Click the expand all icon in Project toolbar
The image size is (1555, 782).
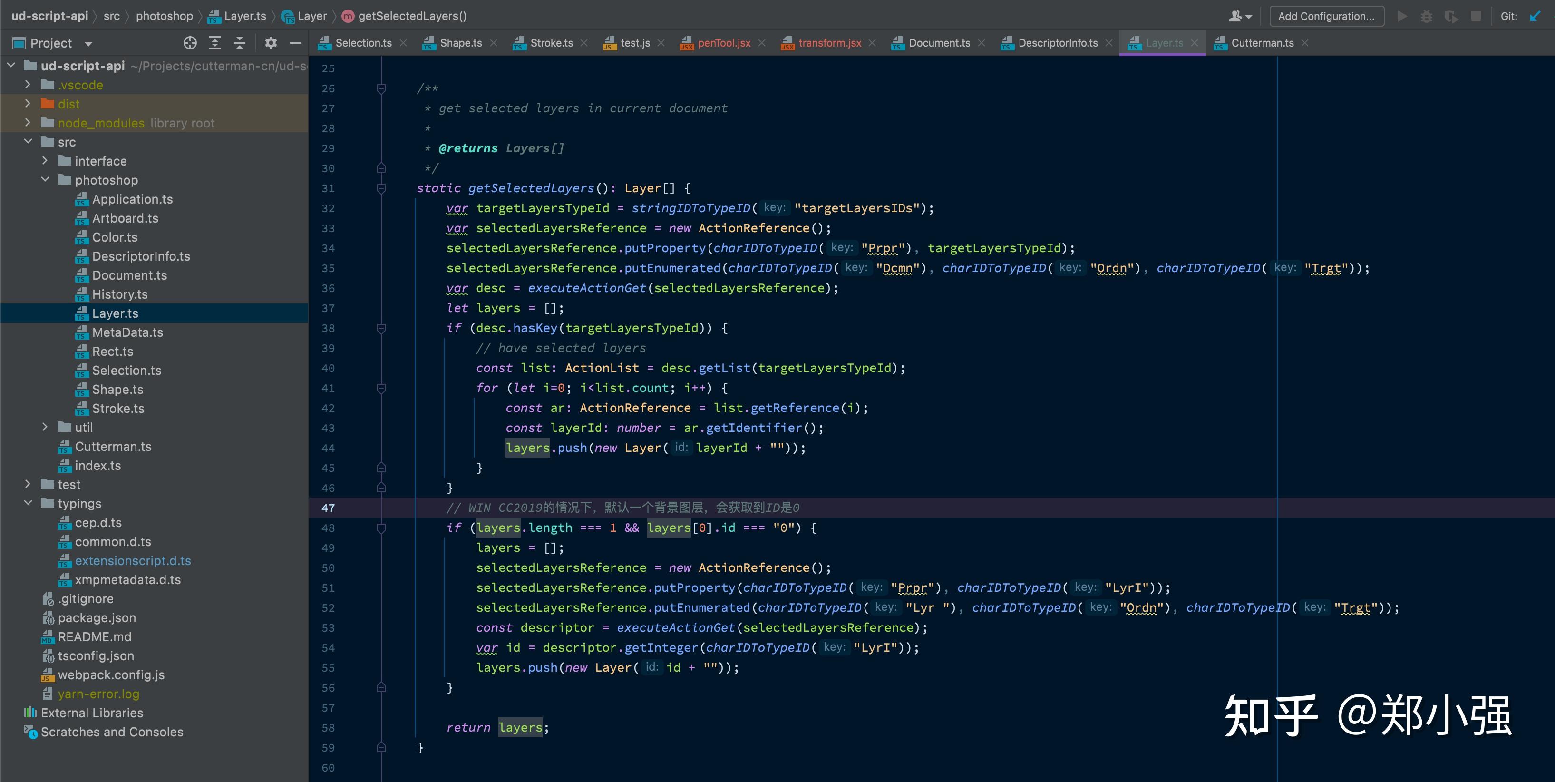215,43
